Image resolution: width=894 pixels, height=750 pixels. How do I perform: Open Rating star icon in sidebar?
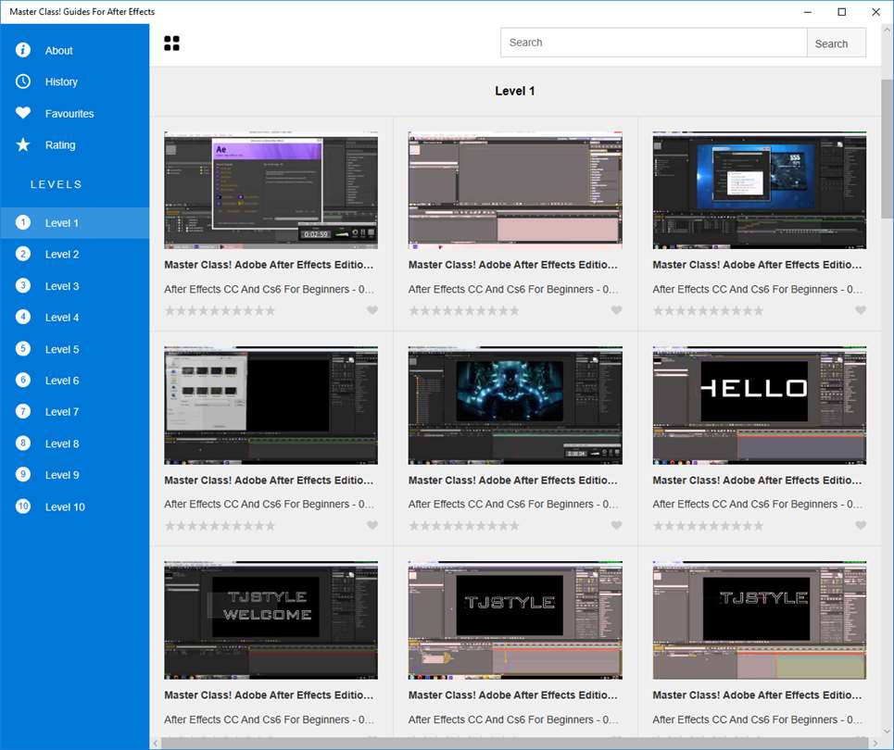(x=23, y=144)
